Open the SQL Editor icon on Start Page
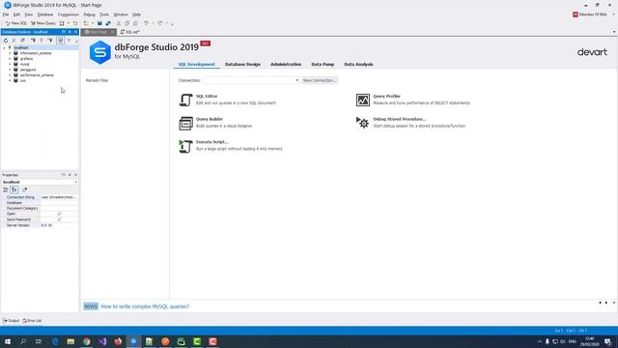Image resolution: width=618 pixels, height=348 pixels. point(185,100)
